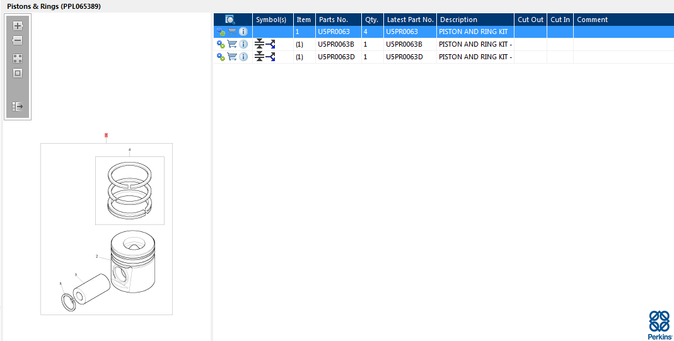Click item (1) in U5PR0063D row
Viewport: 674px width, 341px height.
299,57
